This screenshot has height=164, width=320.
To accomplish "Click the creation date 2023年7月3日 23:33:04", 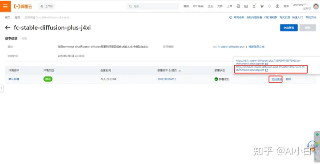I will pyautogui.click(x=71, y=56).
